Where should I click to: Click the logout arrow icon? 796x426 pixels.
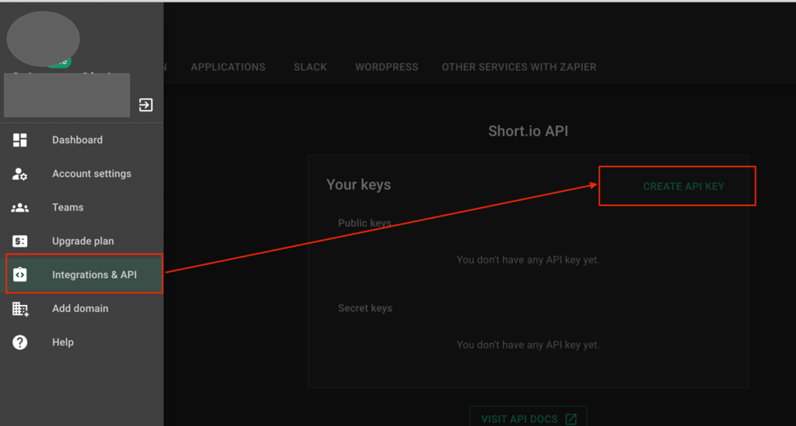point(145,105)
